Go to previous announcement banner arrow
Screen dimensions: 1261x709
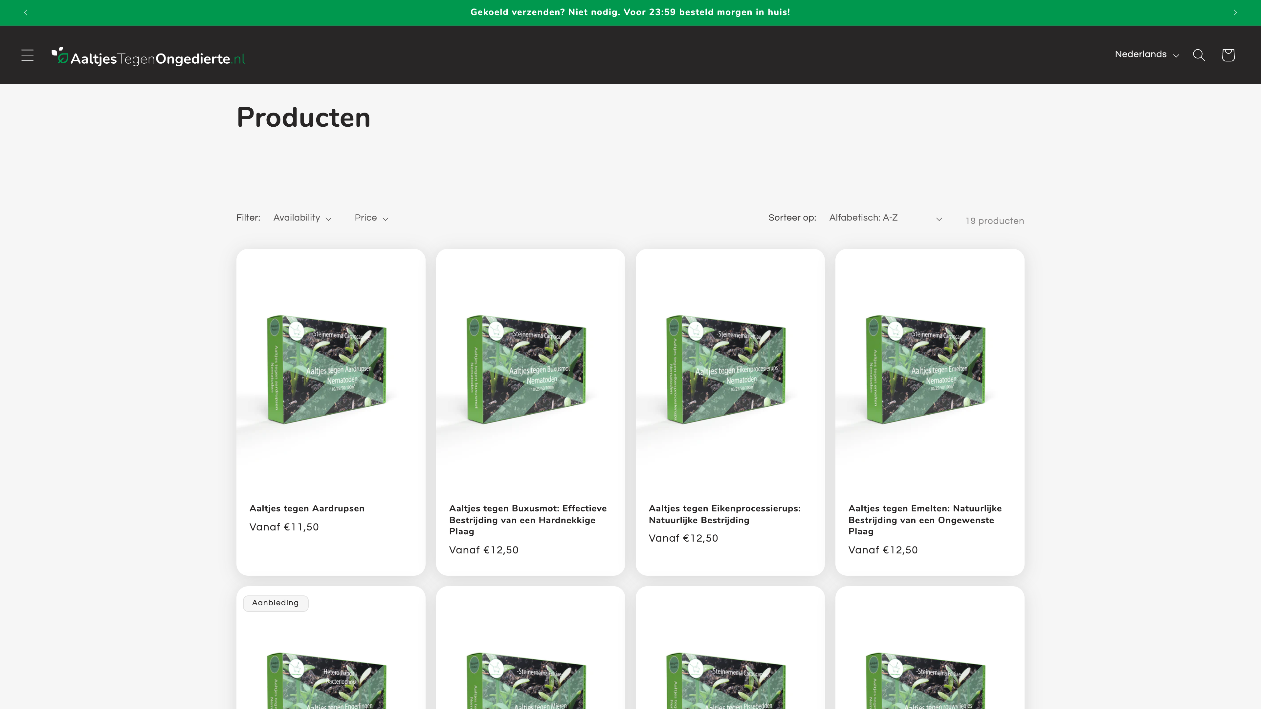coord(26,12)
